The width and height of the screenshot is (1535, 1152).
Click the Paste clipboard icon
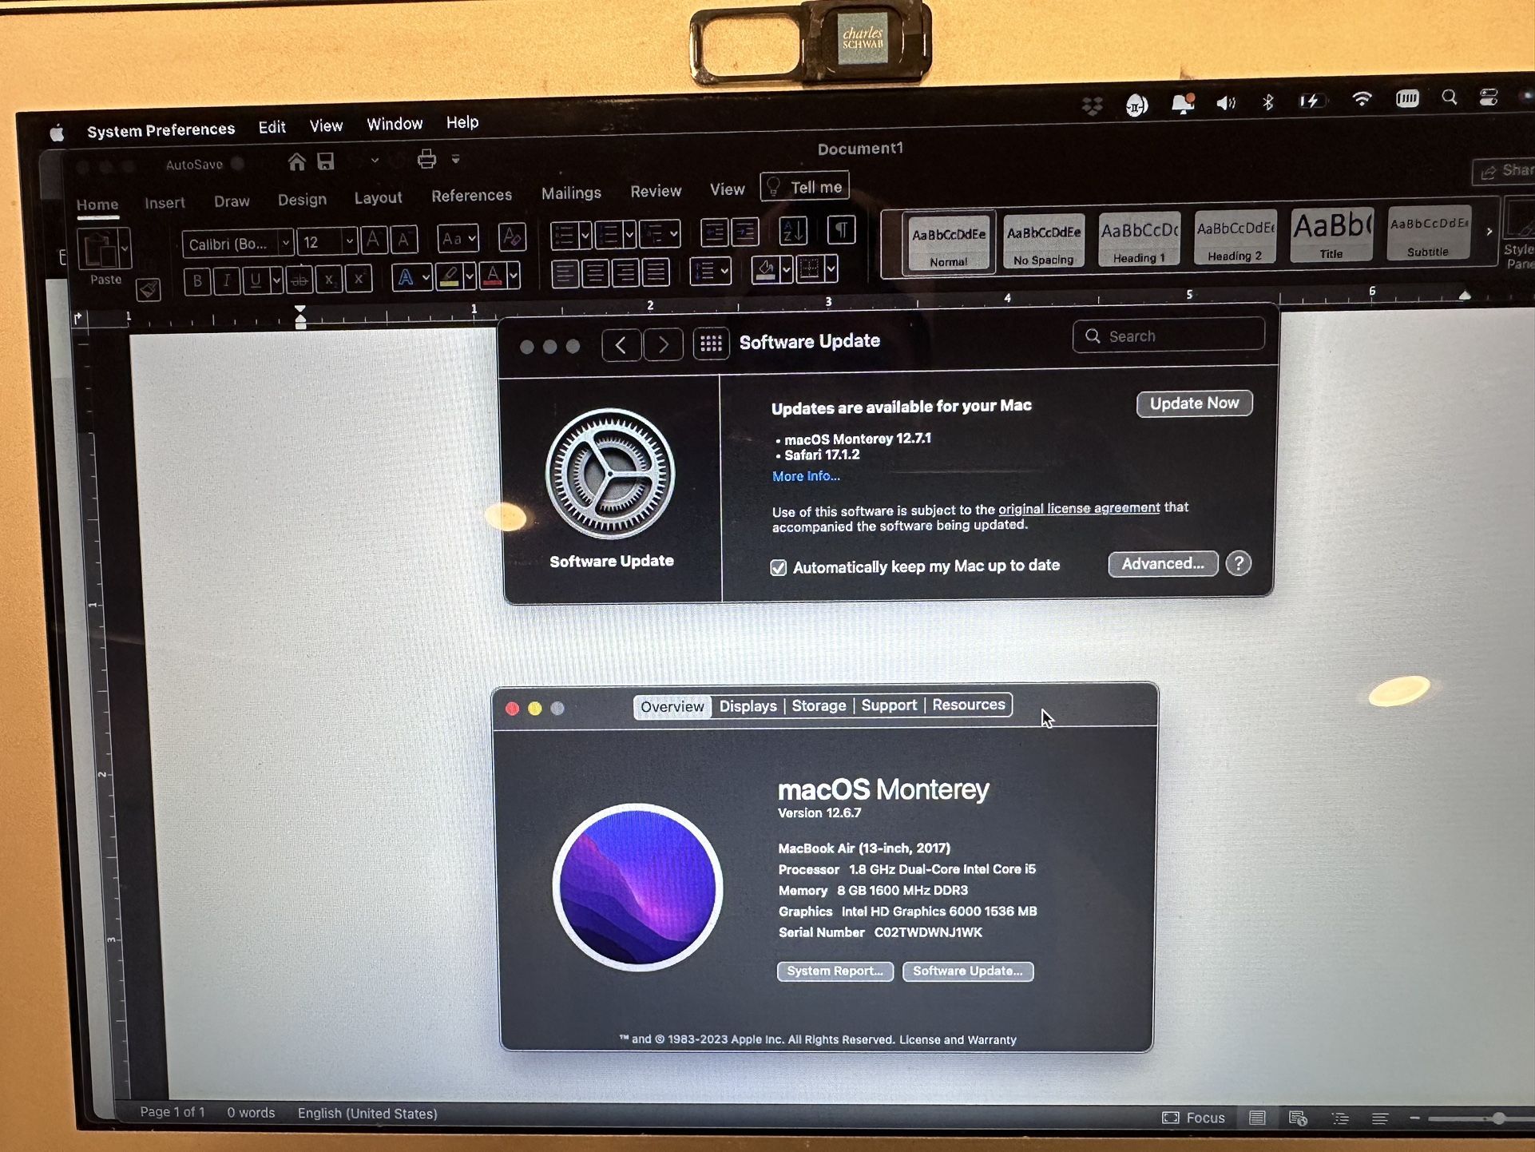click(99, 248)
